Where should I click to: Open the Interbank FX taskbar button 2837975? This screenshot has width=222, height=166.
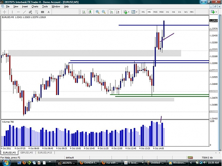click(66, 163)
